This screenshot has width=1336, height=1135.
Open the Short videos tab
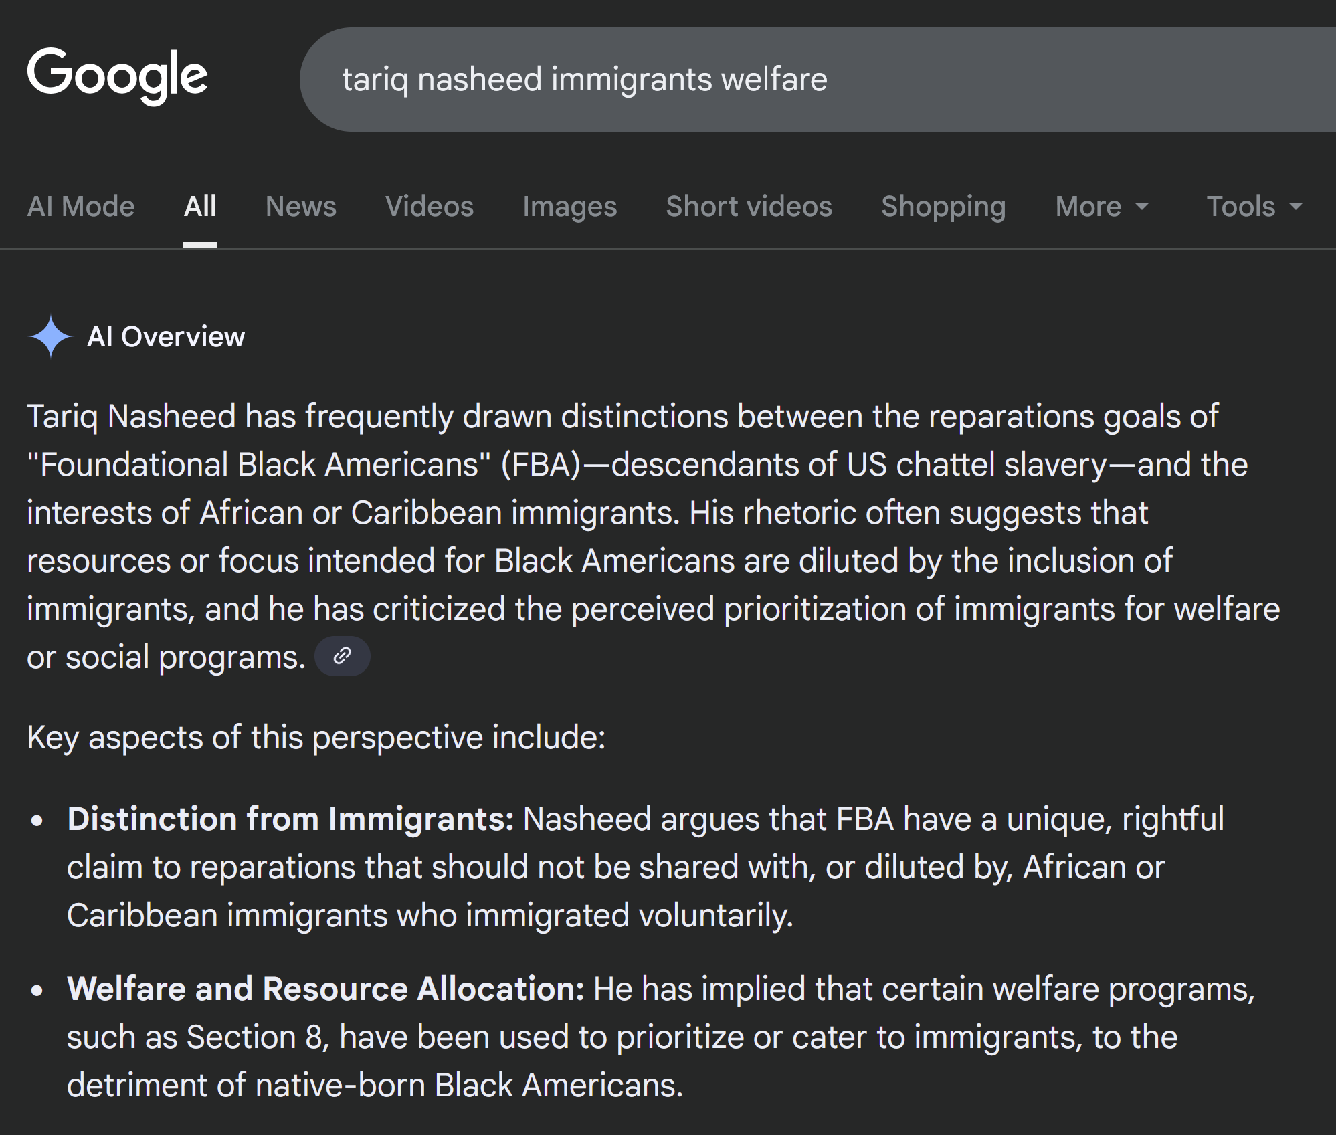[x=749, y=207]
